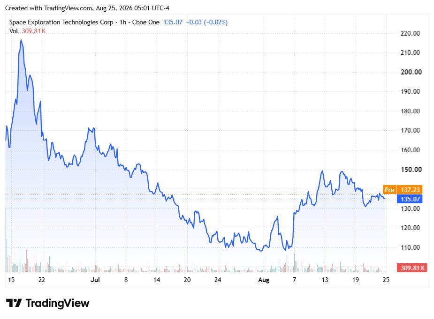Click the 8 date label on time axis
Viewport: 434px width, 319px height.
(x=126, y=280)
